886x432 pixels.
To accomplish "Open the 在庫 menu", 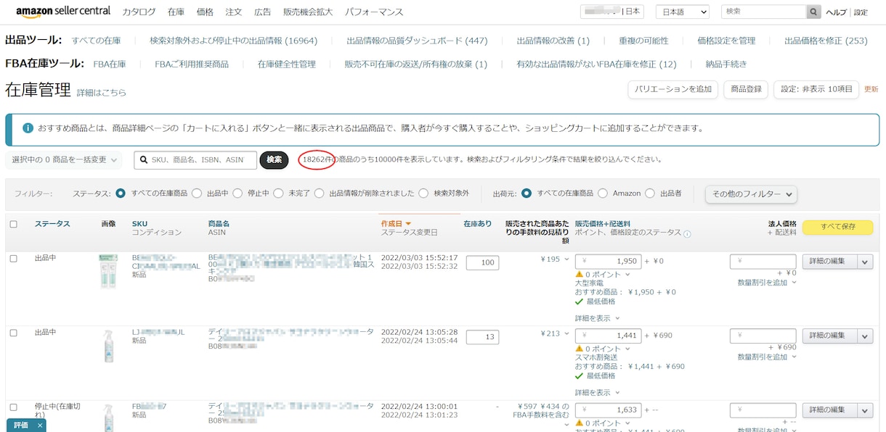I will 176,12.
